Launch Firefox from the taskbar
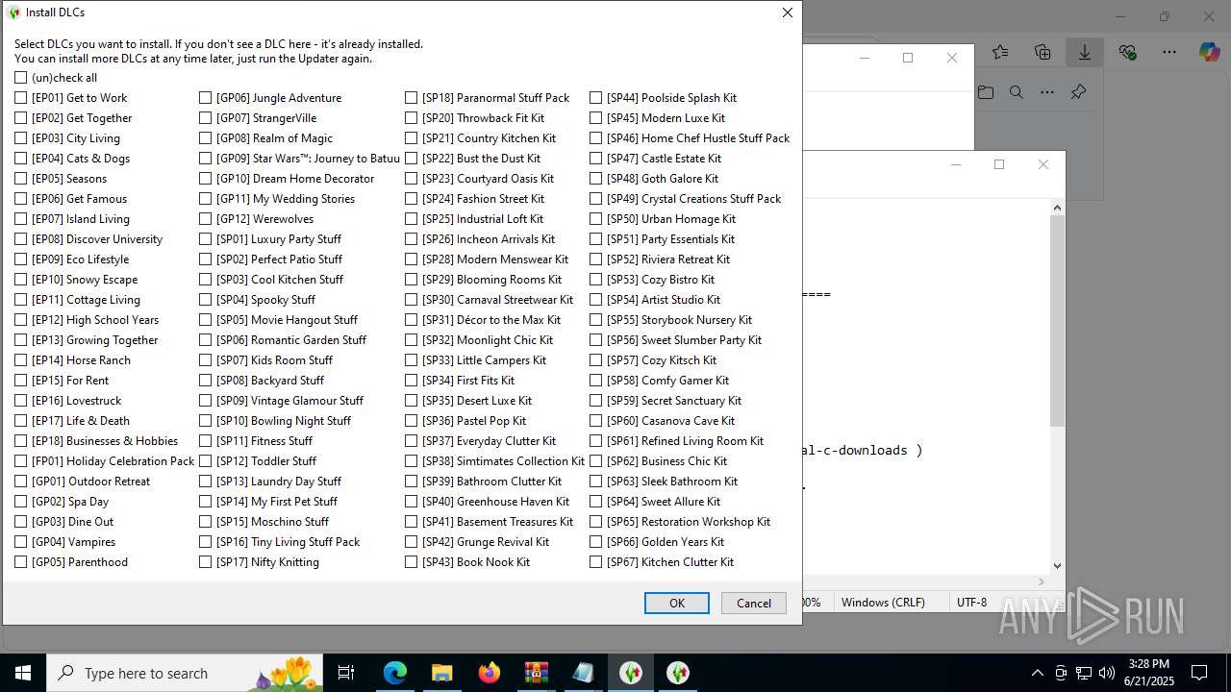Screen dimensions: 1231x692 [x=489, y=673]
